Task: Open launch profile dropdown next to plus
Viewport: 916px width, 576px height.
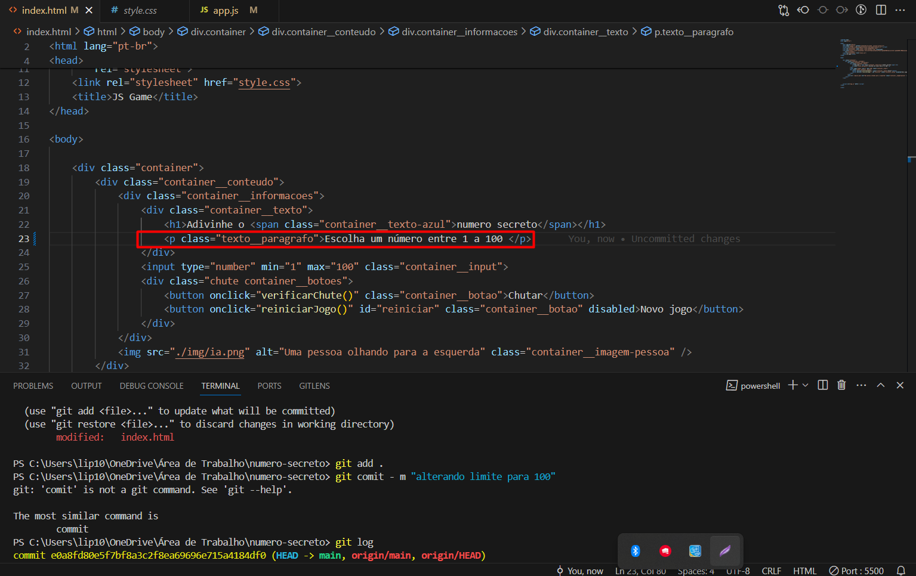Action: coord(806,385)
